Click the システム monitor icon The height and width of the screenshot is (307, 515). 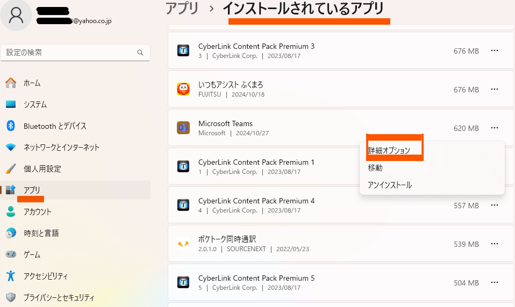tap(11, 104)
